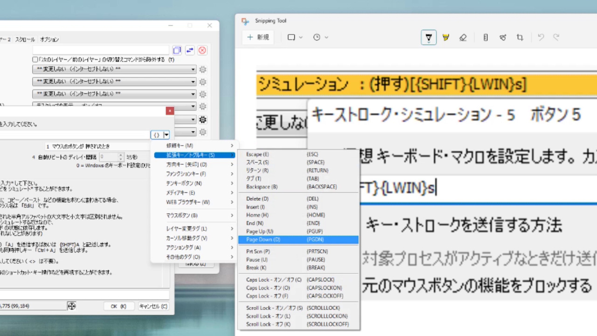597x336 pixels.
Task: Expand the WEB ブラウザキー (W) submenu
Action: pyautogui.click(x=194, y=202)
